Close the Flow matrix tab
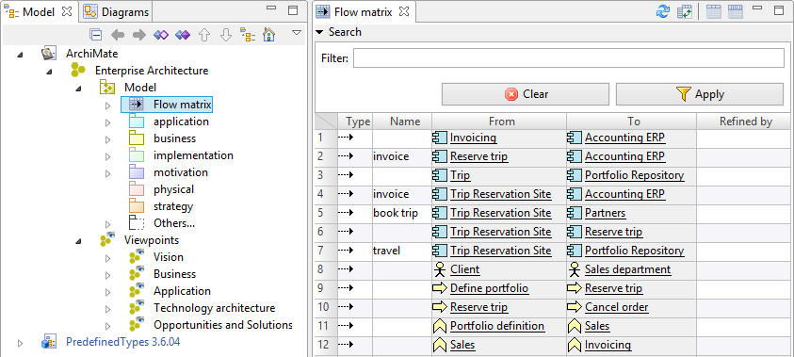794x357 pixels. point(403,11)
